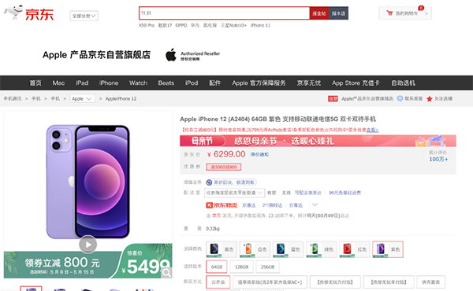Open the App Store 充值卡 nav tab
The width and height of the screenshot is (473, 291).
(x=356, y=83)
